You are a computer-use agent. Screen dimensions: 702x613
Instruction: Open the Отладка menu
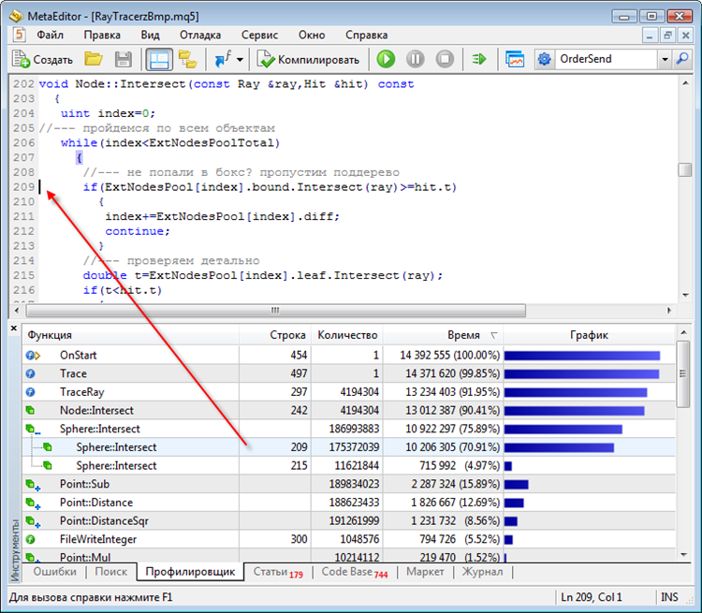[200, 35]
